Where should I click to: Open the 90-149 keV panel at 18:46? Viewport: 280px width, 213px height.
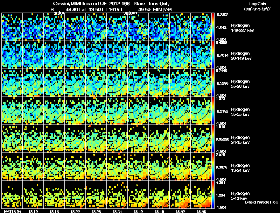(x=159, y=55)
